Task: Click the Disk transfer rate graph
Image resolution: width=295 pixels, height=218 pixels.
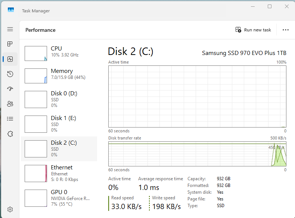Action: pyautogui.click(x=197, y=154)
